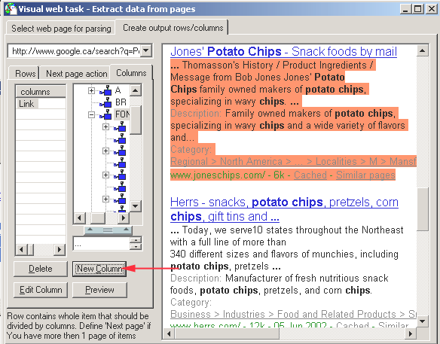Click the text field showing ellipsis
440x344 pixels.
coord(102,244)
